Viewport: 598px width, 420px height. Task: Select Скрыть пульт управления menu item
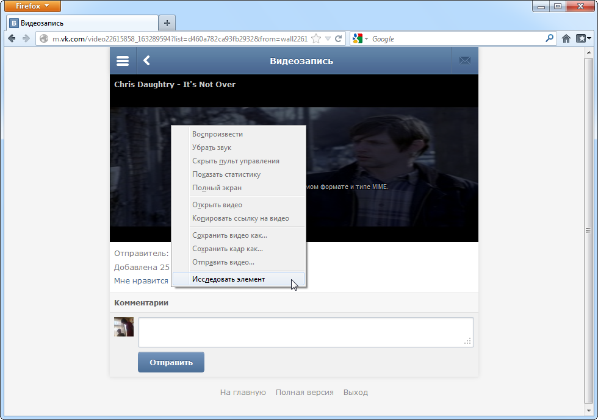[x=239, y=161]
